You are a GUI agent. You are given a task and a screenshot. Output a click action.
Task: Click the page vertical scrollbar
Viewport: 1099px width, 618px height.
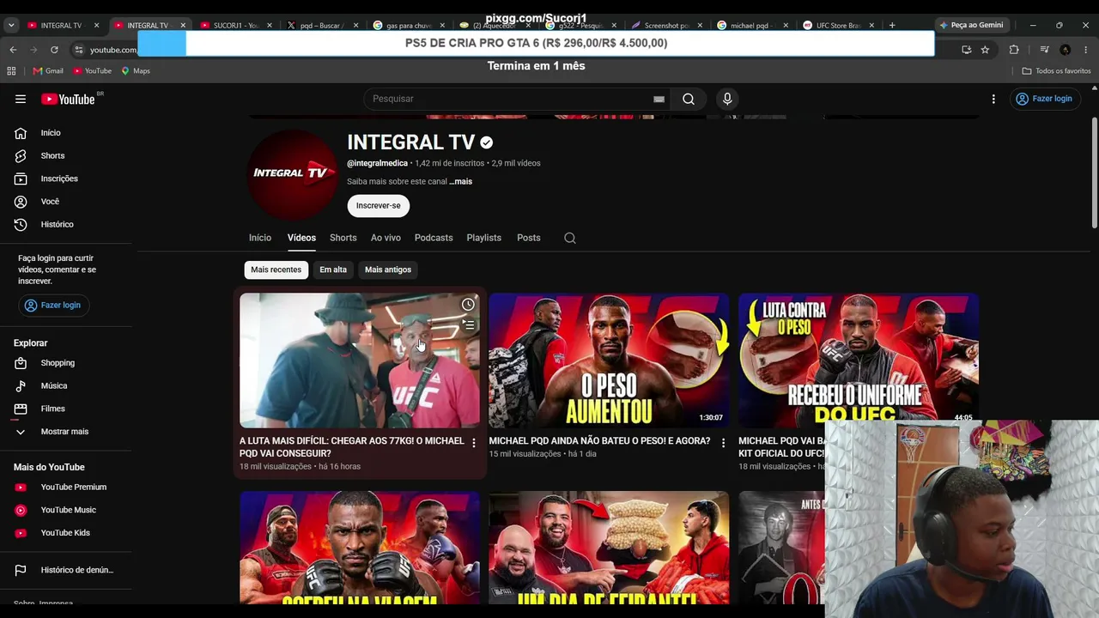click(x=1094, y=172)
